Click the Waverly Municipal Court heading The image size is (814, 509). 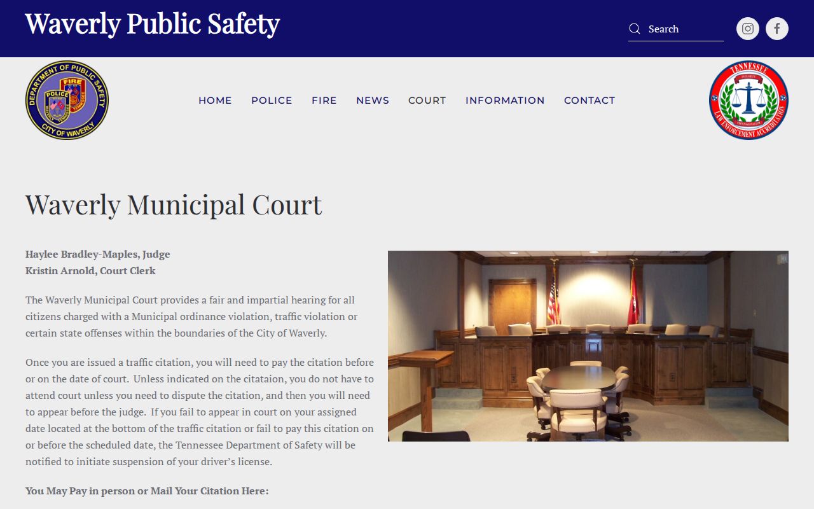point(174,205)
